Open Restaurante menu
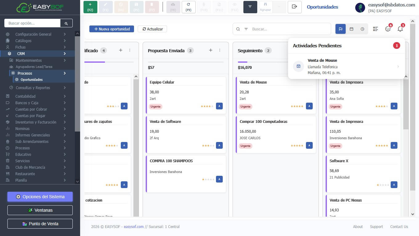This screenshot has width=419, height=236. (x=37, y=174)
